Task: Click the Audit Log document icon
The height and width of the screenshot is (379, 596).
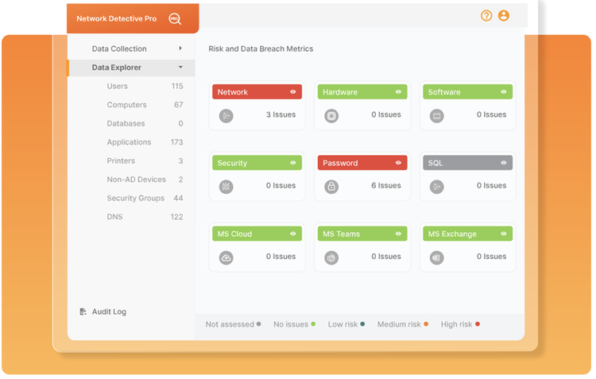Action: (x=83, y=311)
